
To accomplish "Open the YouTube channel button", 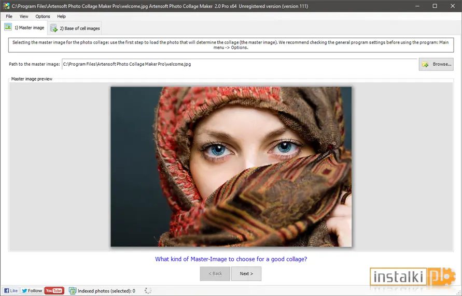I will click(x=54, y=291).
